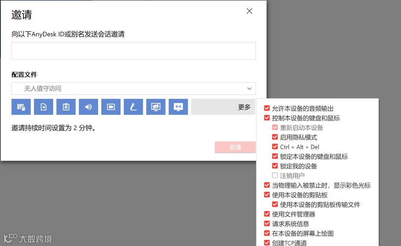Uncheck 使用本设备的剪贴板传输文件
Viewport: 401px width, 246px height.
click(x=275, y=204)
